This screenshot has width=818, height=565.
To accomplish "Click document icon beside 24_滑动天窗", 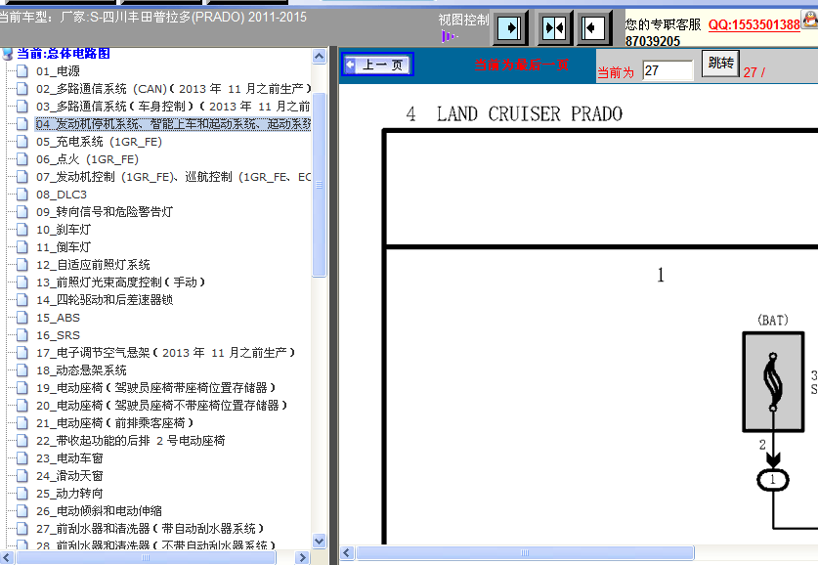I will click(22, 476).
